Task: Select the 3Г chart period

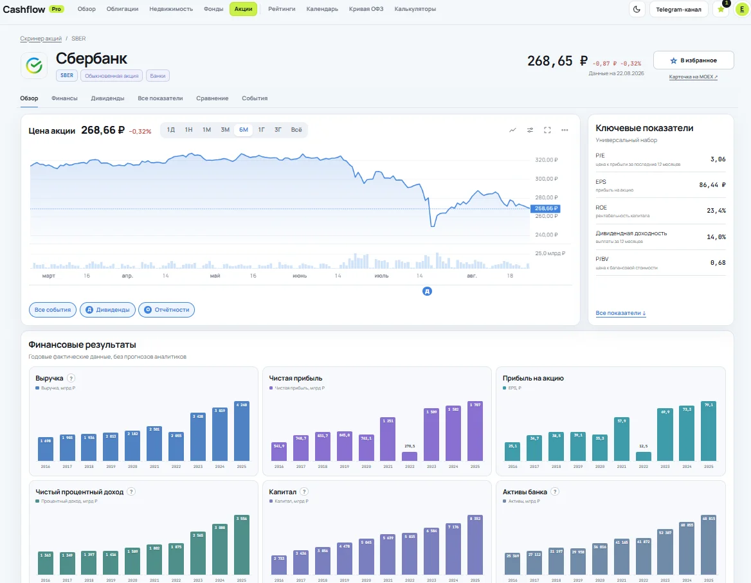Action: click(x=278, y=130)
